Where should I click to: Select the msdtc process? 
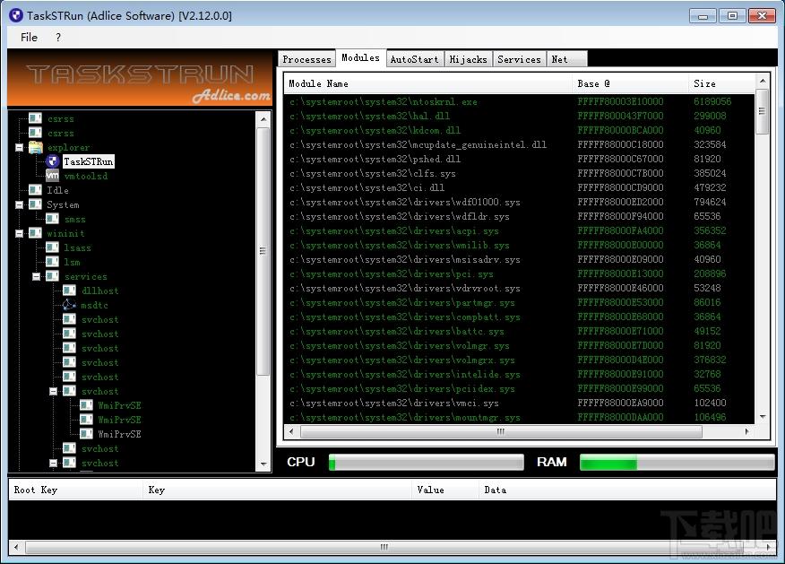pyautogui.click(x=95, y=305)
